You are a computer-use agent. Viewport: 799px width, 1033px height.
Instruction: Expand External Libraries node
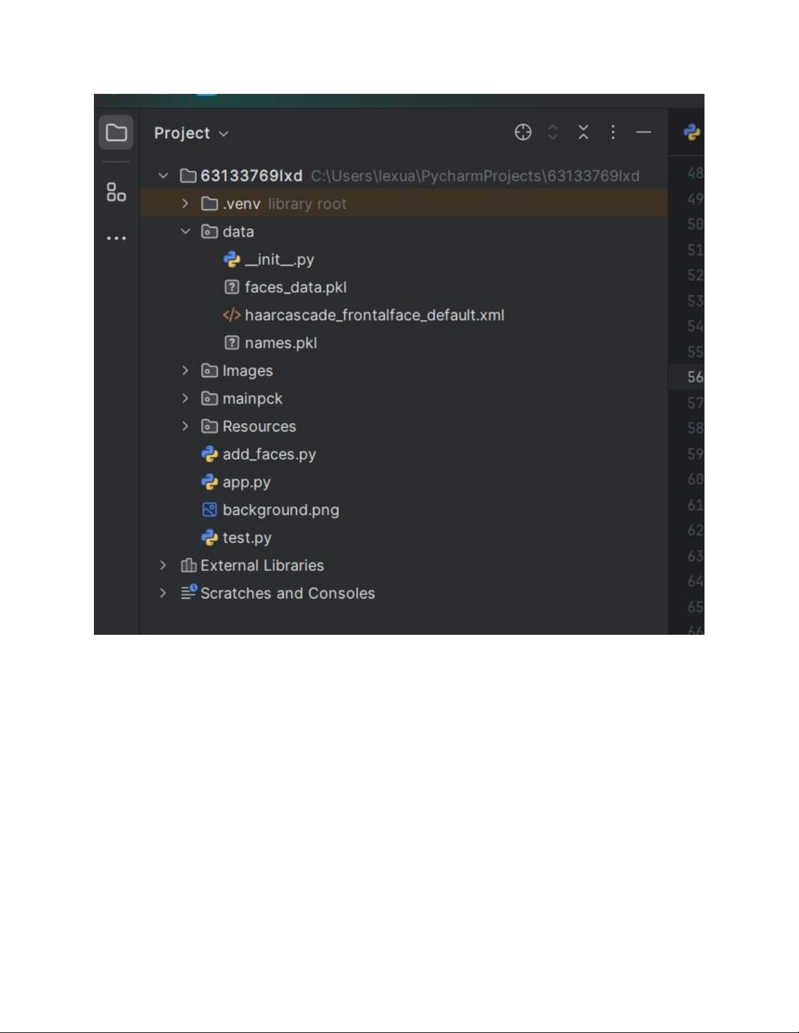[163, 565]
